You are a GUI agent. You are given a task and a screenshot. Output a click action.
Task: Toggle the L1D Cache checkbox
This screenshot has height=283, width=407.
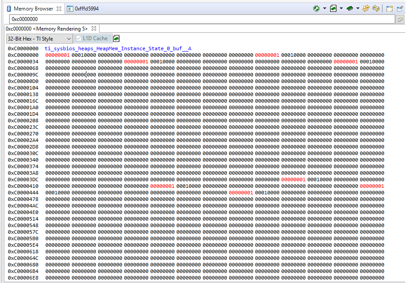79,38
